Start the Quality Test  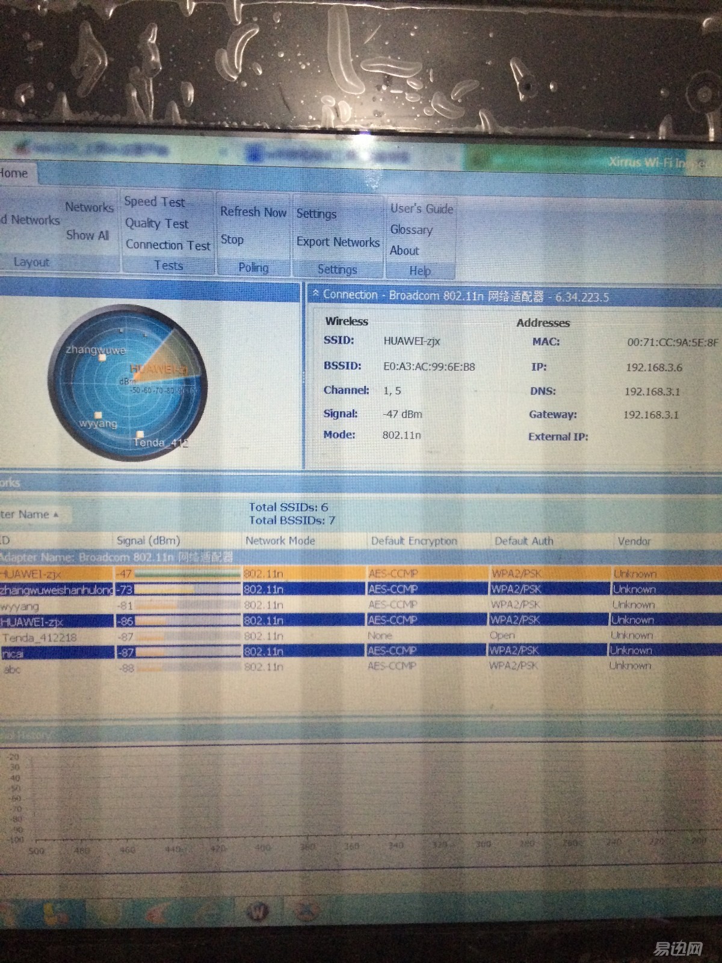click(x=156, y=223)
